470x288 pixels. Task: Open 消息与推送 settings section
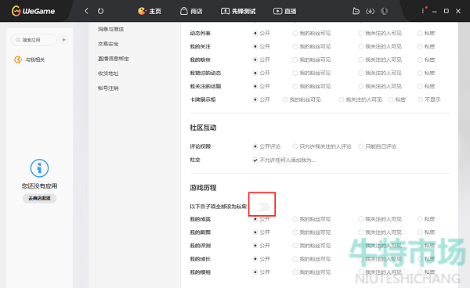[110, 29]
